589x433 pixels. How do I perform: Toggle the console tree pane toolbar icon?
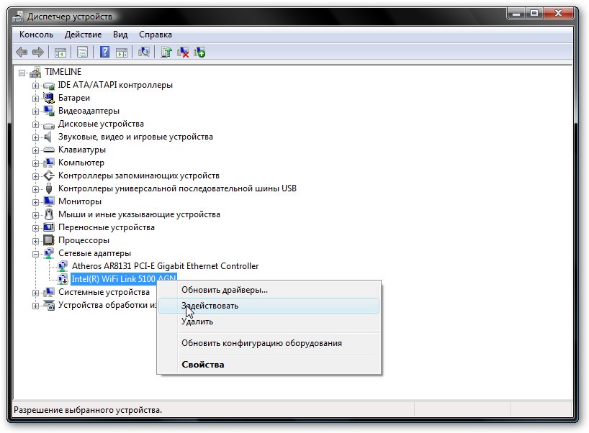(60, 52)
